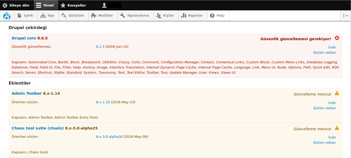
Task: Click İndir for Drupal core
Action: pyautogui.click(x=332, y=47)
